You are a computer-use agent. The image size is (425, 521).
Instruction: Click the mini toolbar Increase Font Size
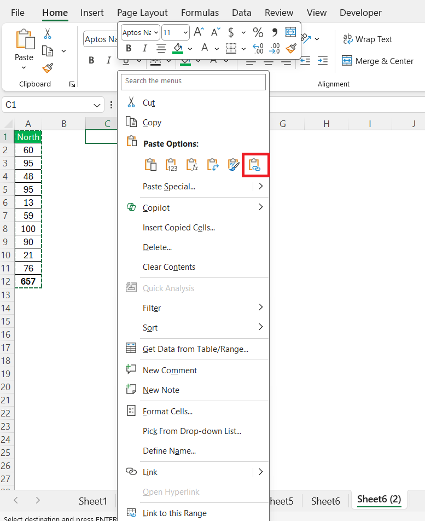[x=199, y=32]
